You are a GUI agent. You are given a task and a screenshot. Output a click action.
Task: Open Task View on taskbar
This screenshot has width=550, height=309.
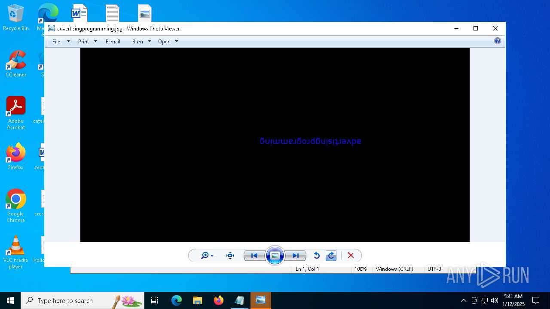click(x=155, y=300)
